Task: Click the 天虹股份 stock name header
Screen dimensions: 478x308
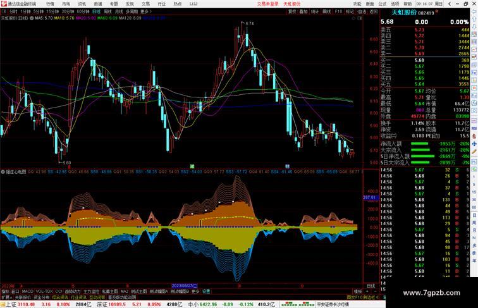Action: pos(403,13)
